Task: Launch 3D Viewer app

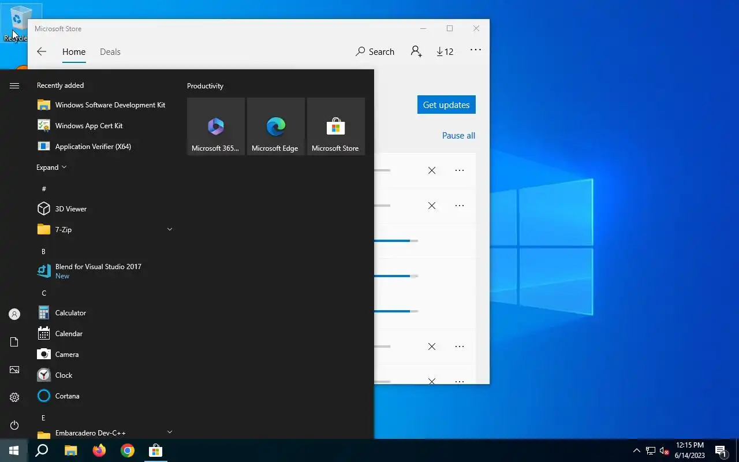Action: (104, 209)
